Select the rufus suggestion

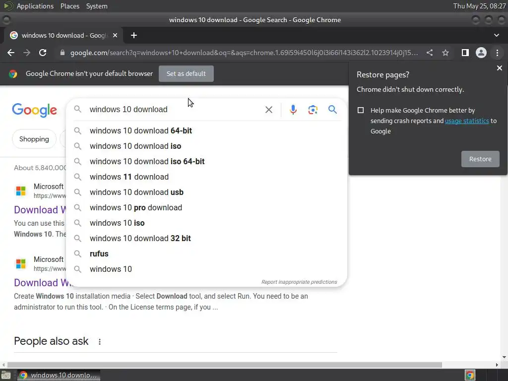(206, 254)
